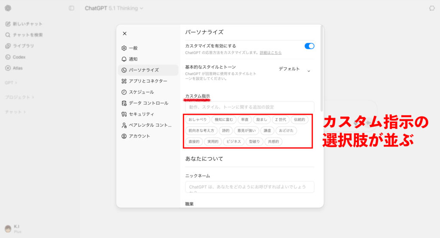Focus the ニックネーム input field

pyautogui.click(x=250, y=187)
